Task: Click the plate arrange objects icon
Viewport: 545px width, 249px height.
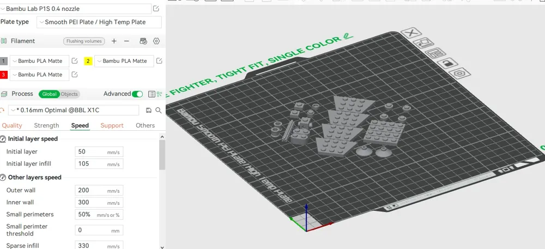Action: pyautogui.click(x=435, y=53)
